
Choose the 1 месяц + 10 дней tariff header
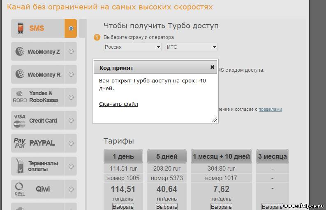click(222, 157)
